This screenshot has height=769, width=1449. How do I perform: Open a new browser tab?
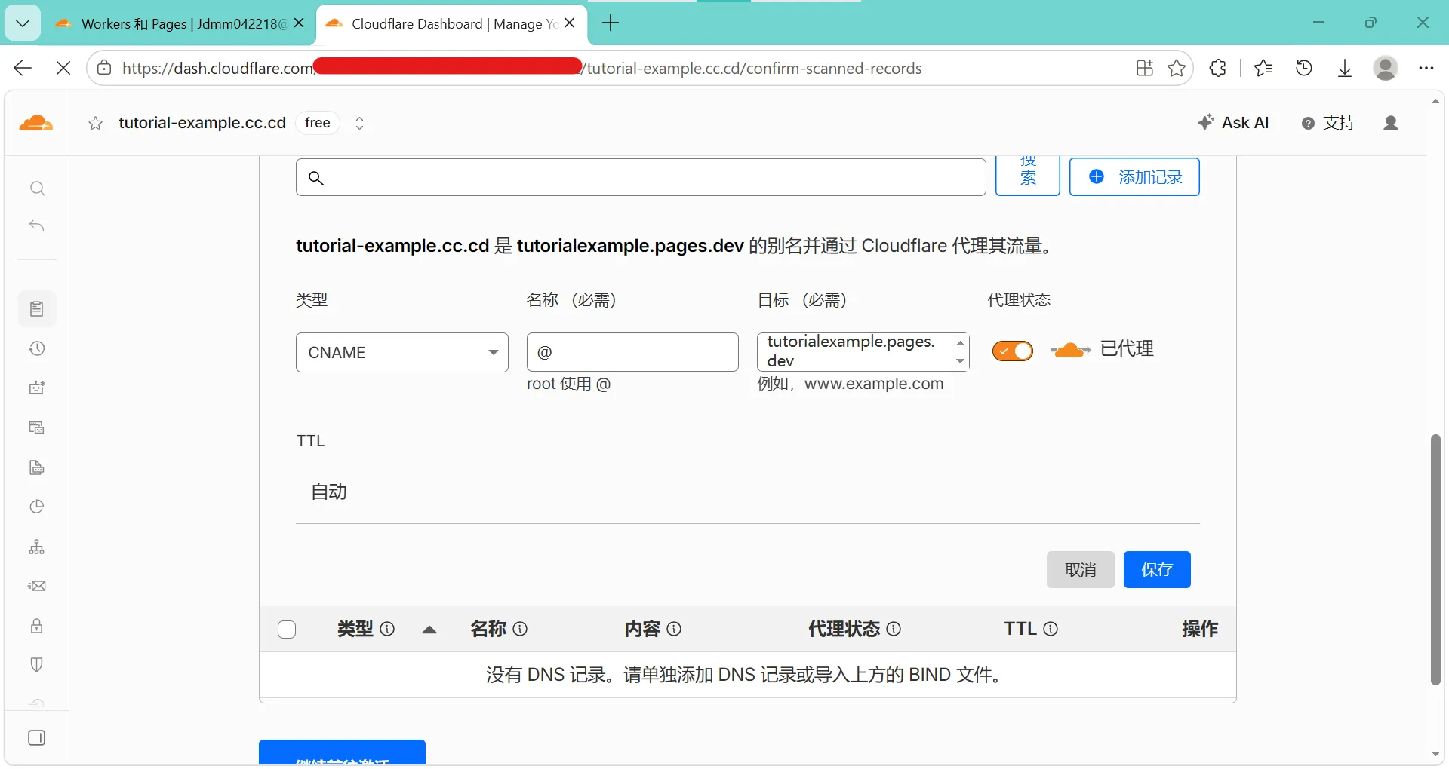[x=611, y=23]
